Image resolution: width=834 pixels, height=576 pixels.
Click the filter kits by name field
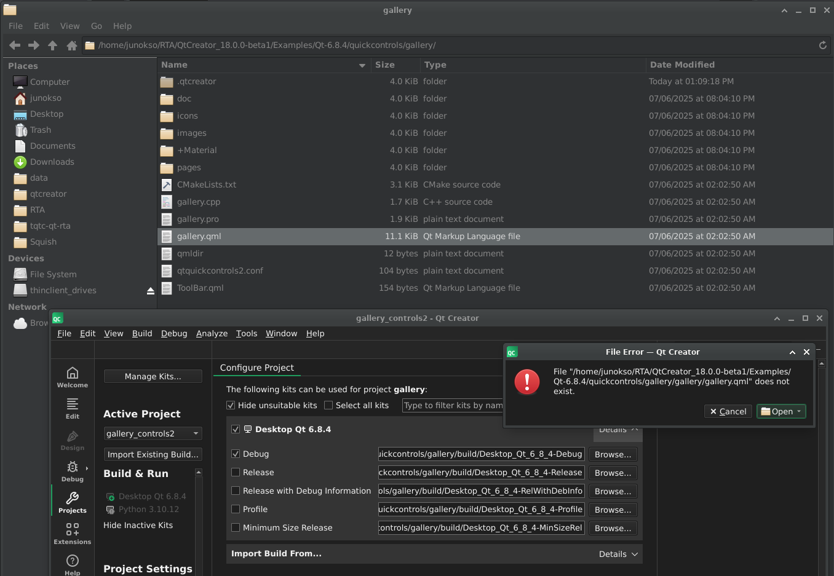click(453, 405)
